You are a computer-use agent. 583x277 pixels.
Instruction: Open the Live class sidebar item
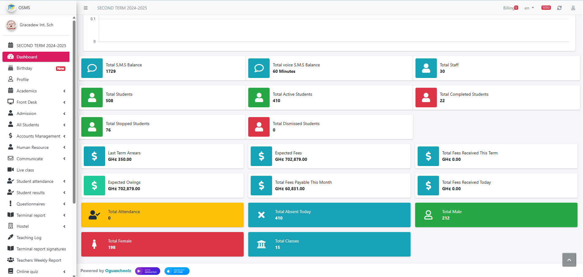click(25, 170)
